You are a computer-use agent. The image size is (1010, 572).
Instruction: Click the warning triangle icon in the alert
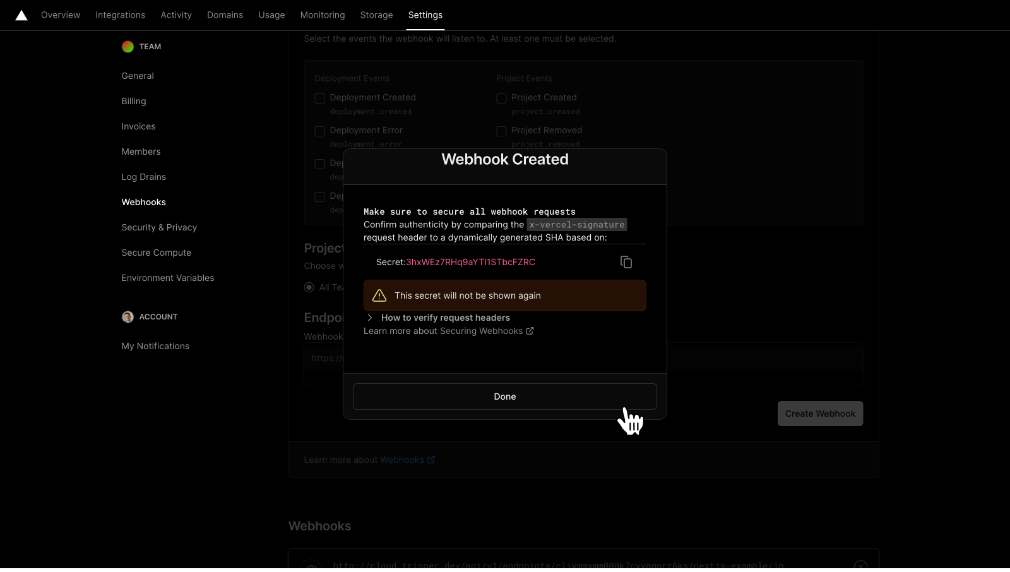379,295
